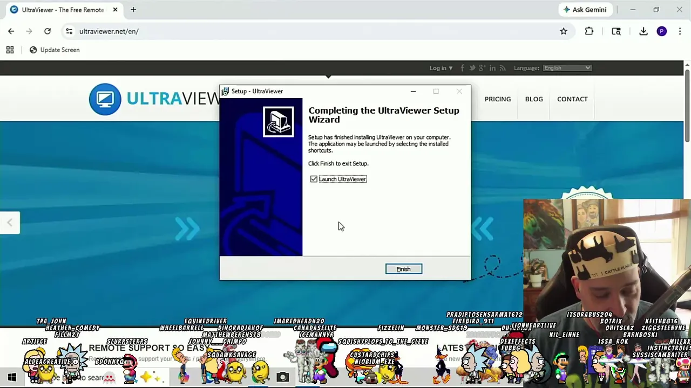
Task: Open the UltraViewer Twitter icon
Action: tap(472, 68)
